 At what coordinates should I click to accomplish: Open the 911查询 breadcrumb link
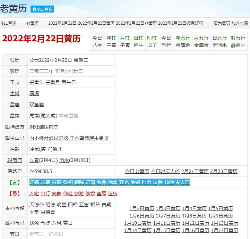pos(9,23)
